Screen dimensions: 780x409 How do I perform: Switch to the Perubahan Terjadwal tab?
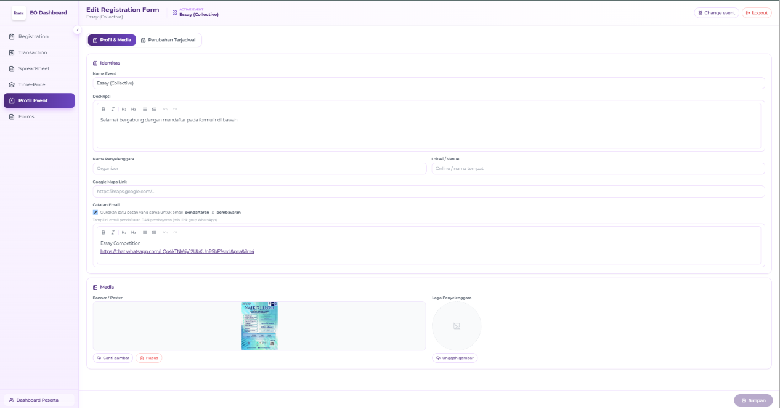pyautogui.click(x=168, y=40)
